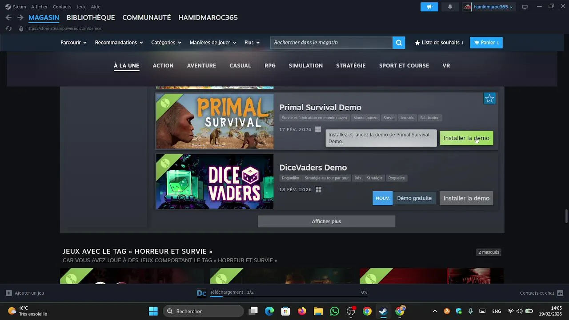The width and height of the screenshot is (569, 320).
Task: Open the announcements megaphone button
Action: pyautogui.click(x=429, y=7)
